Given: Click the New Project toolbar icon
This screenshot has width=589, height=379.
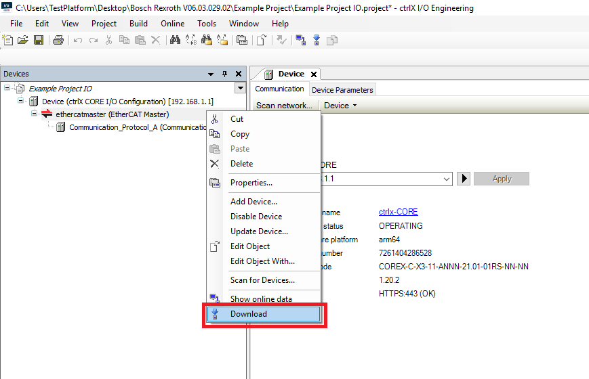Looking at the screenshot, I should (x=7, y=41).
